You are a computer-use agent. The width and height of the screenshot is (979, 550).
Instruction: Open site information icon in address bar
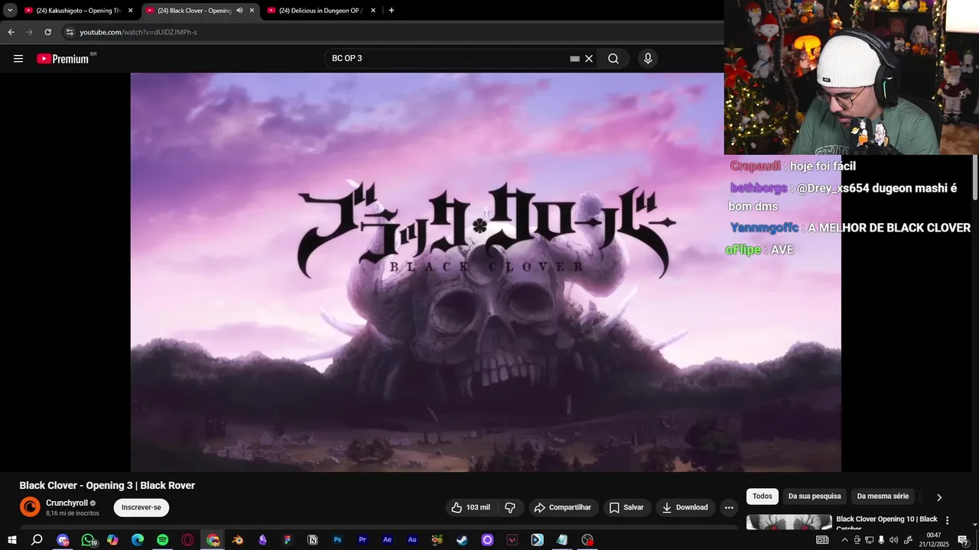tap(69, 32)
